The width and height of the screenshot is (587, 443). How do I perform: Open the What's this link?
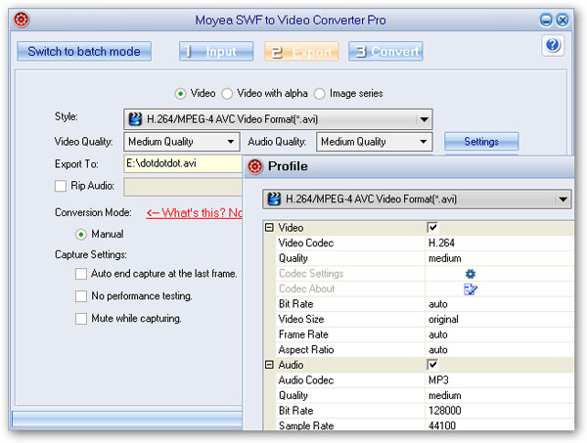[x=195, y=213]
